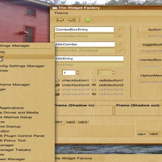Choose the highlighted menu entry under the cursor
This screenshot has height=162, width=162.
click(27, 57)
